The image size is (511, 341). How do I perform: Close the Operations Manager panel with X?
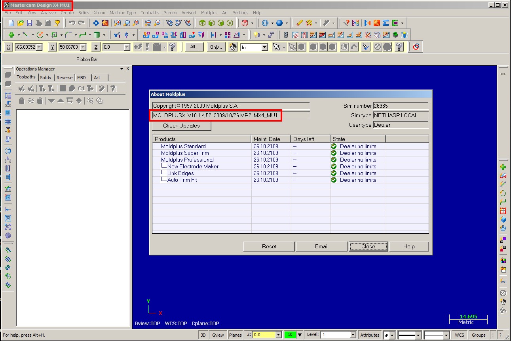127,69
